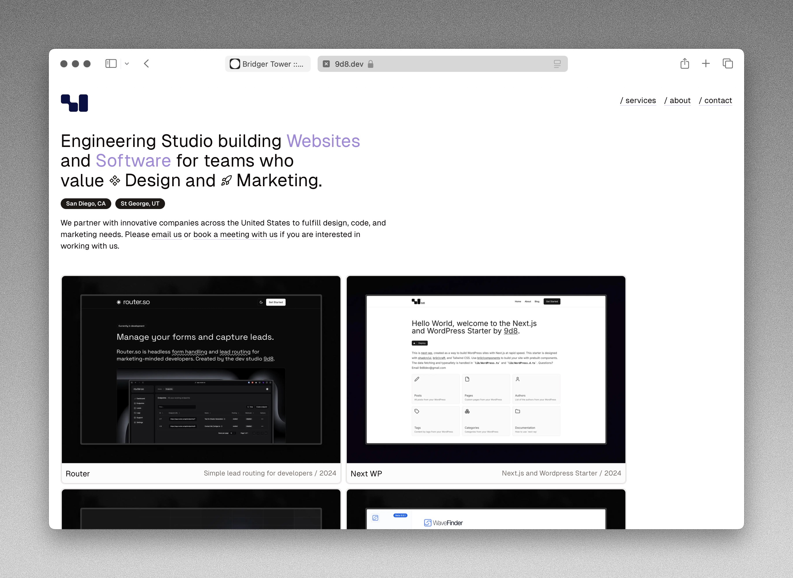This screenshot has width=793, height=578.
Task: Open a new tab with plus
Action: click(706, 63)
